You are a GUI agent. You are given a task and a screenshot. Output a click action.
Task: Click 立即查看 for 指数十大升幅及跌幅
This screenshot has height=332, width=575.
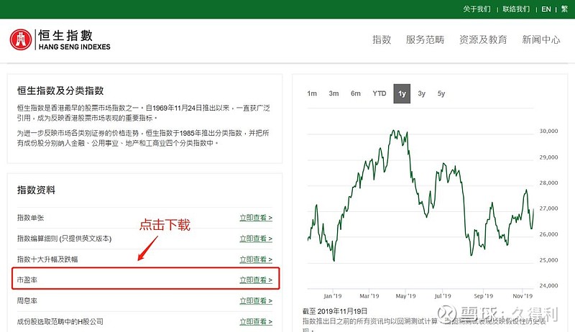pos(256,259)
